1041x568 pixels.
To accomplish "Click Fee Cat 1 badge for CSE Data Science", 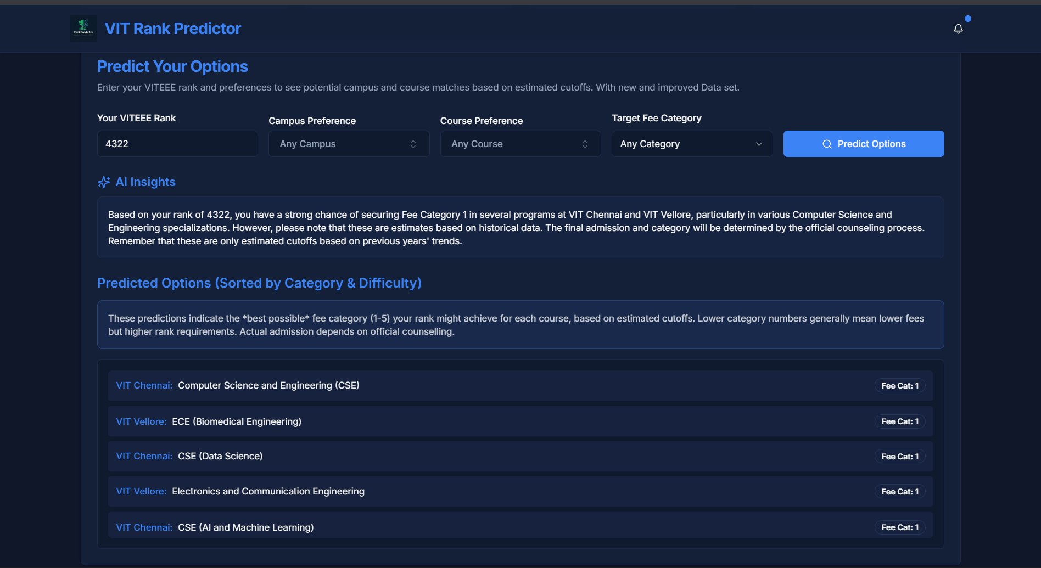I will click(x=899, y=457).
